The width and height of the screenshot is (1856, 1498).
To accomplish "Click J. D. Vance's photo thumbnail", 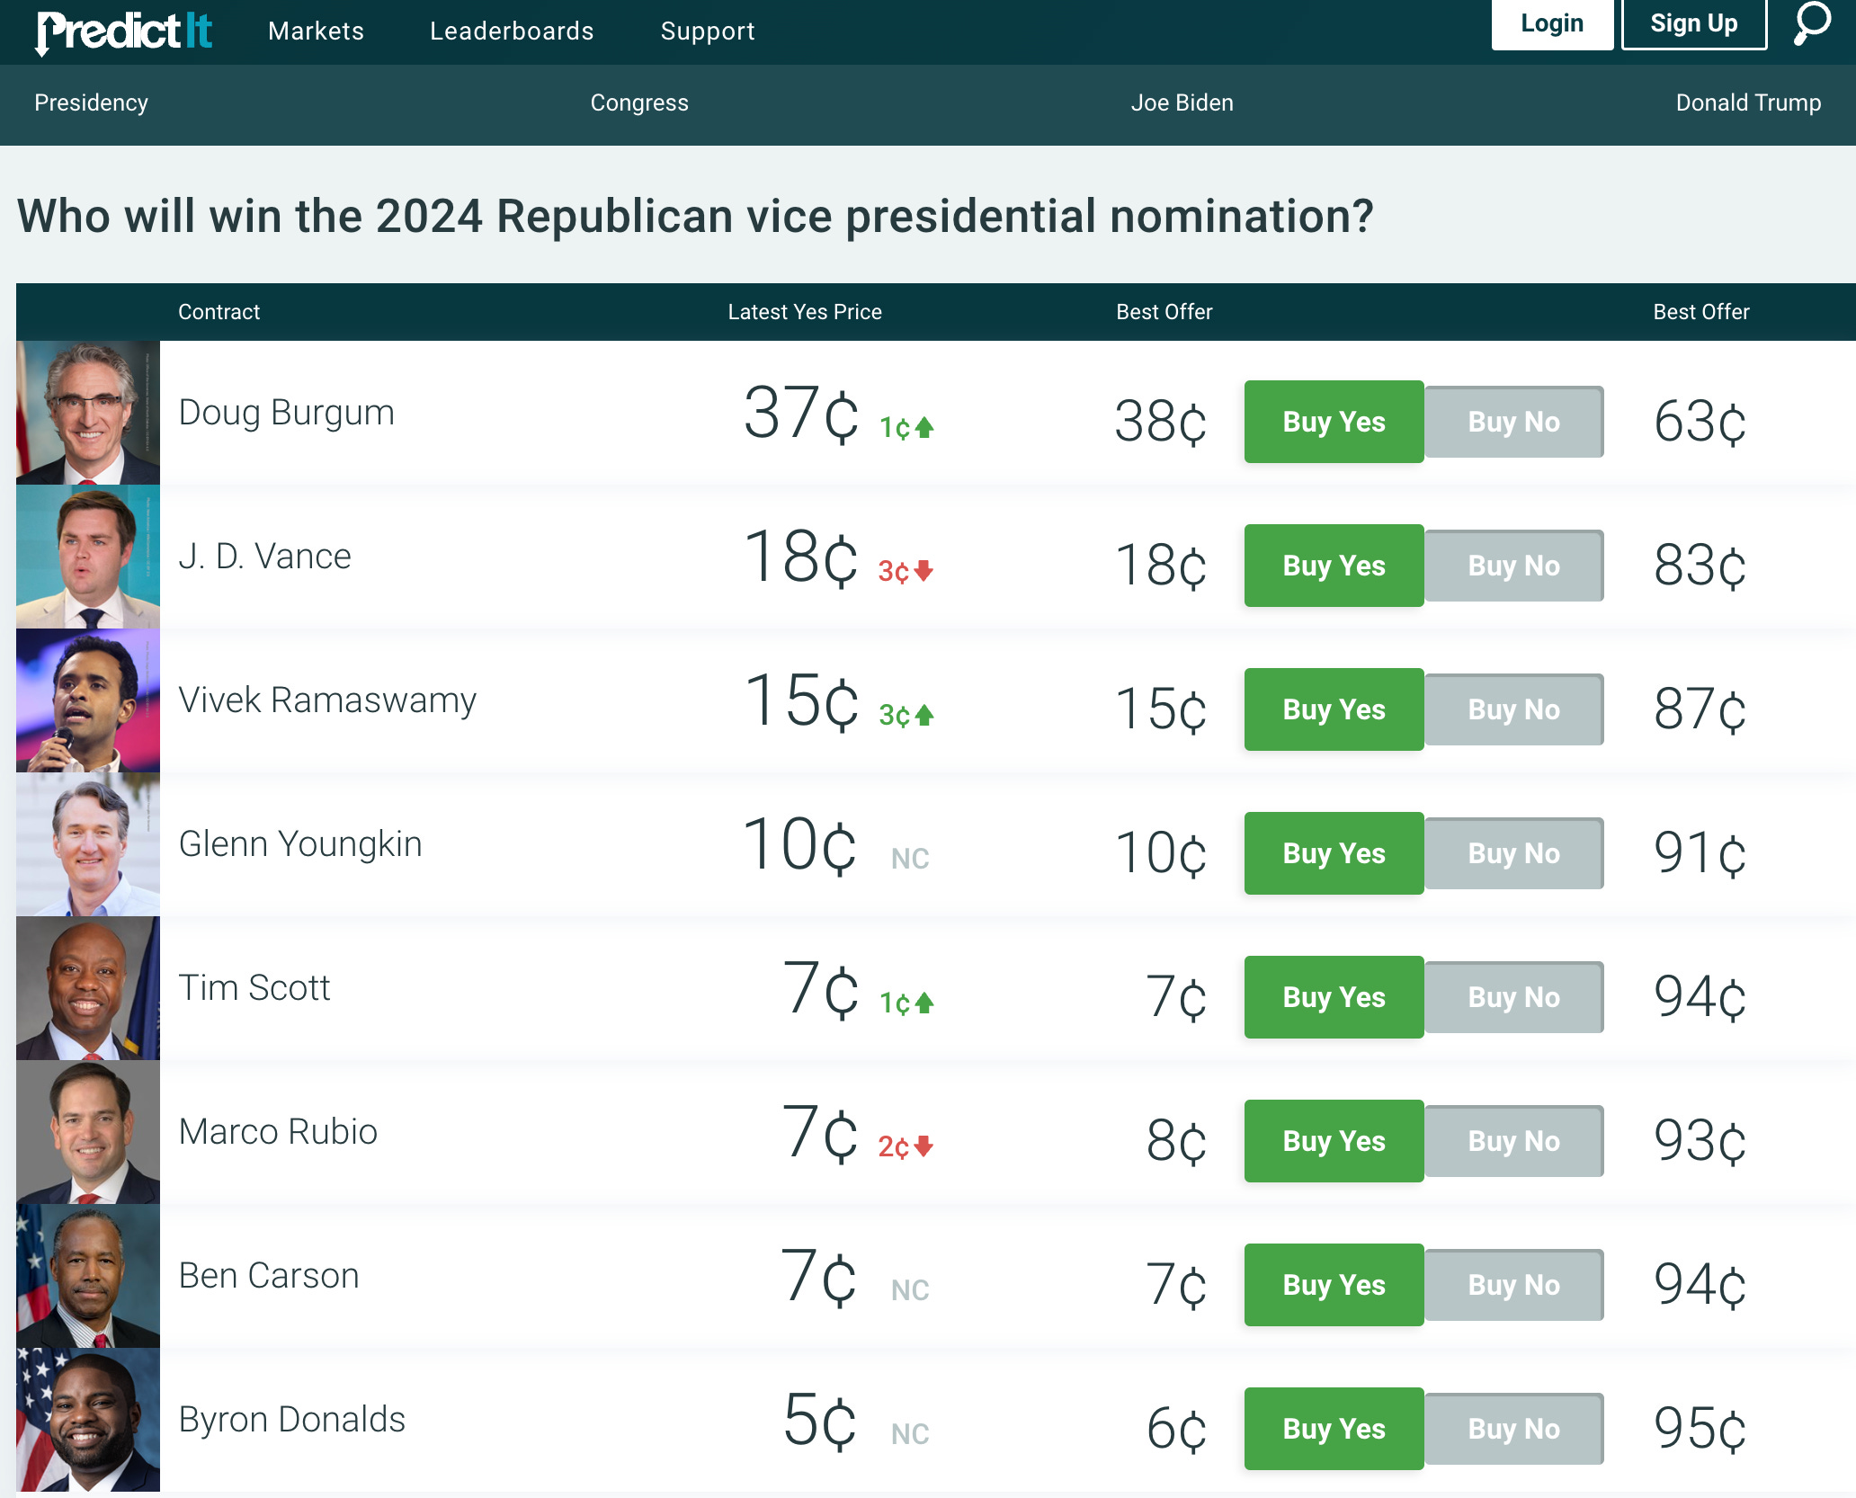I will (x=88, y=557).
